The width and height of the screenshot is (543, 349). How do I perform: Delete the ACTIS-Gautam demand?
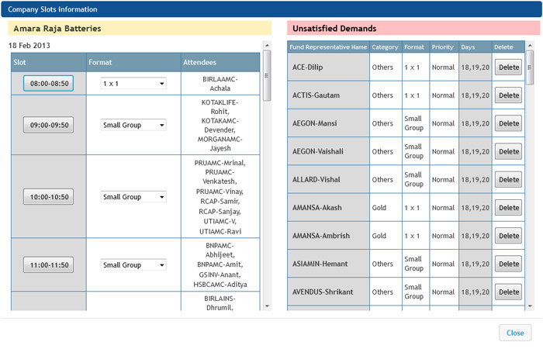508,95
